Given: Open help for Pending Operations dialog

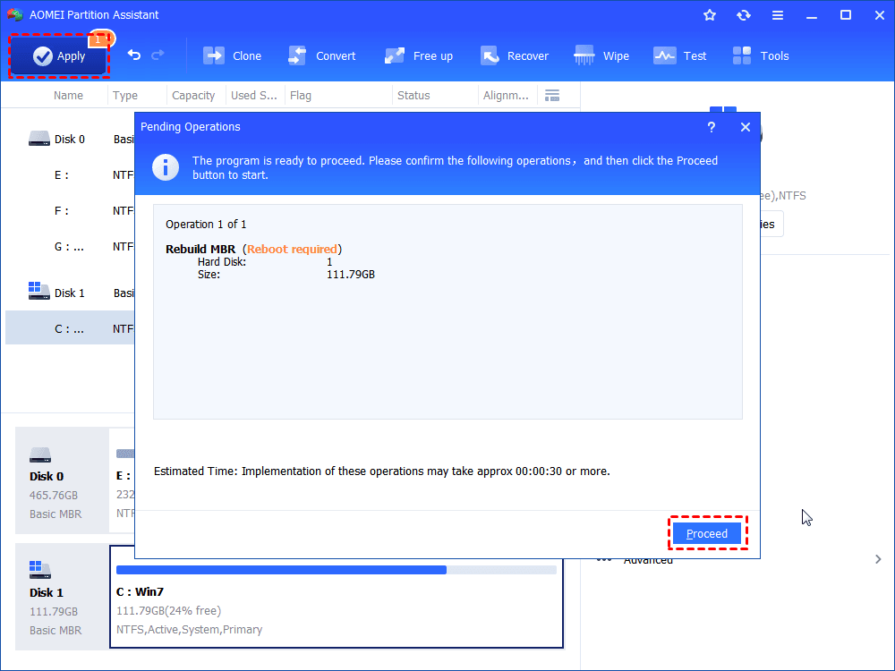Looking at the screenshot, I should (x=712, y=127).
